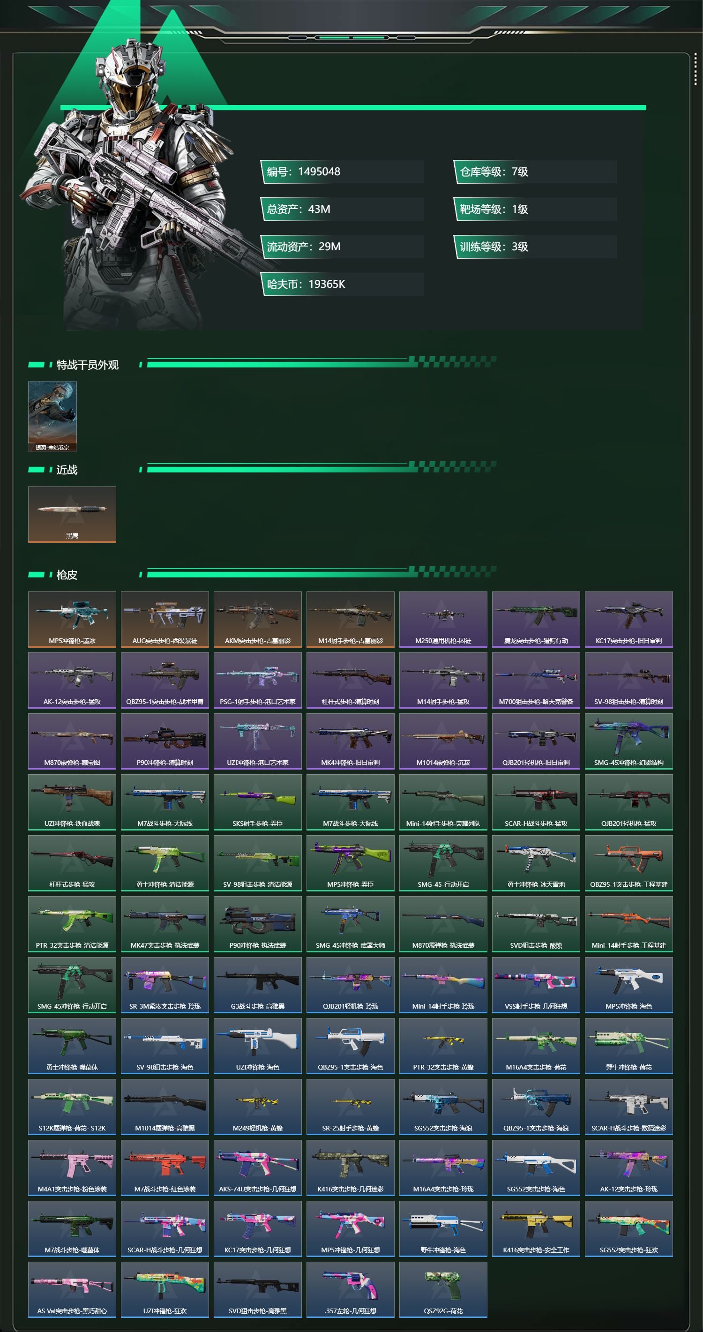The height and width of the screenshot is (1332, 703).
Task: Pick the PTR-32突击步枪-黄蜂 skin card
Action: click(443, 1046)
